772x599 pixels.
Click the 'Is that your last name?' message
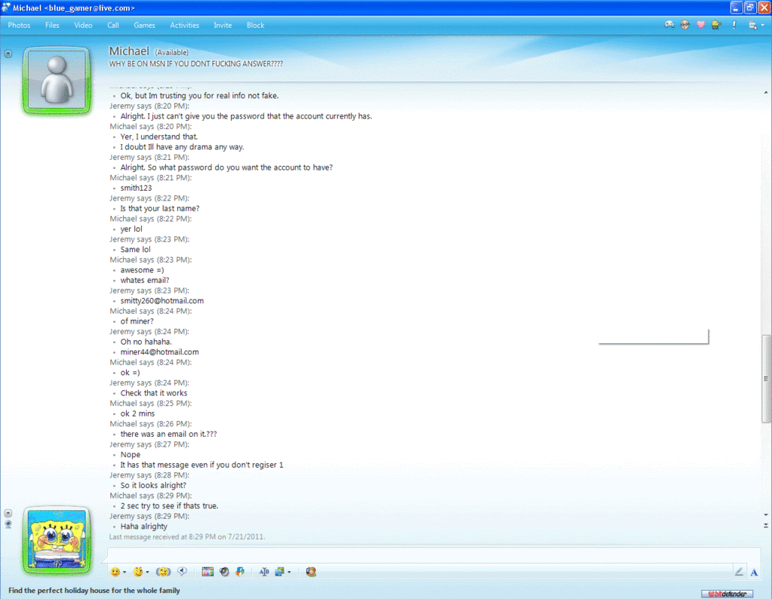tap(160, 209)
